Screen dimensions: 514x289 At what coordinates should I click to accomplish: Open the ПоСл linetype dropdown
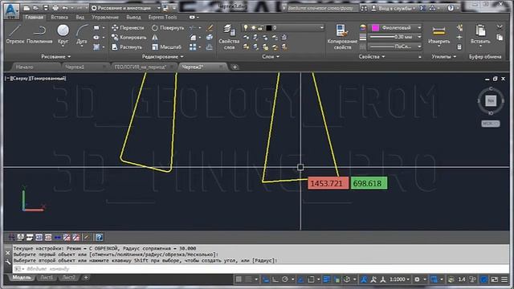(x=395, y=47)
